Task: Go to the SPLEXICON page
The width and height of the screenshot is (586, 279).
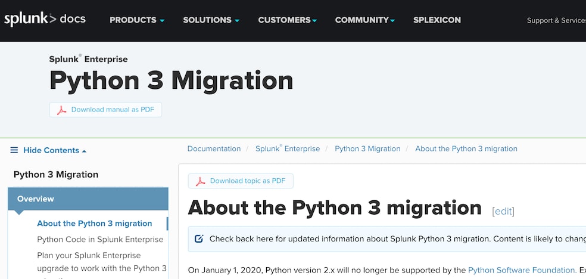Action: (x=437, y=20)
